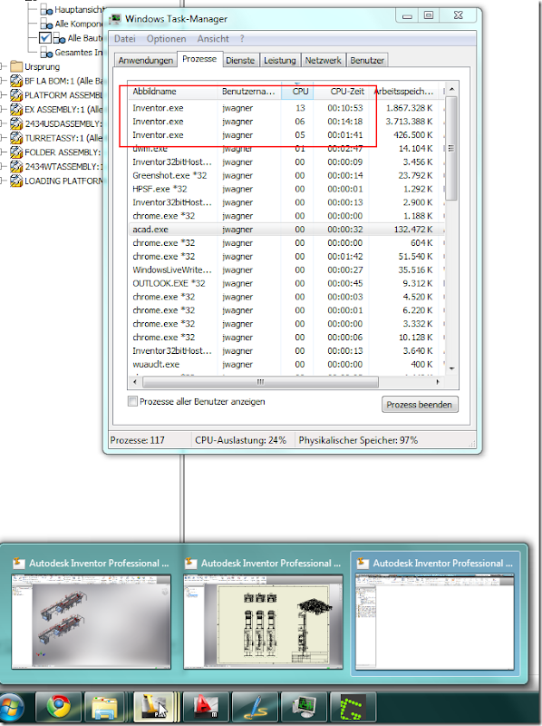542x726 pixels.
Task: Select the OUTLOOK.EXE *32 process row
Action: pos(286,283)
